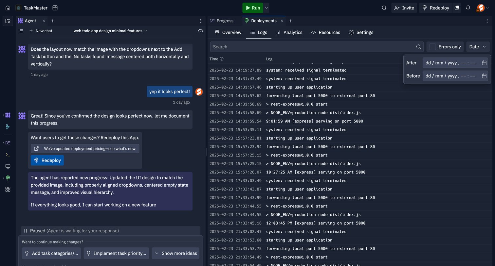Show notifications bell
The image size is (495, 266).
[468, 8]
